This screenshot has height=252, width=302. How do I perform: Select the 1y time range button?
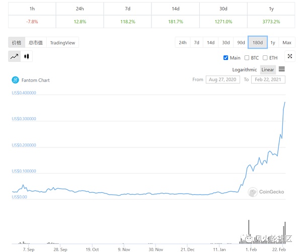(272, 43)
